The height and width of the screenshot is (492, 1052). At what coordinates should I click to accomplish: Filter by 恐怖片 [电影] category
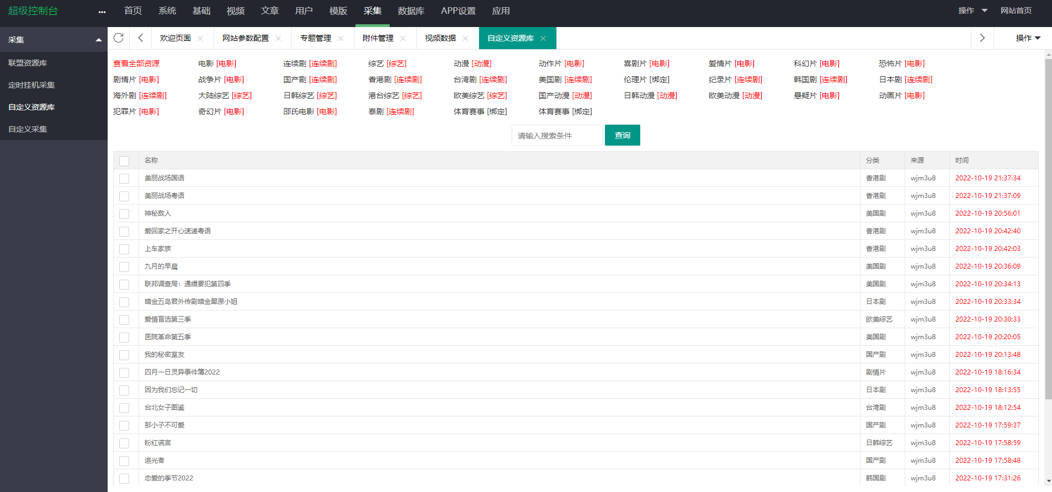point(901,63)
